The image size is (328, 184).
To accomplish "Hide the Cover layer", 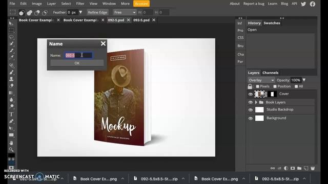I will tap(251, 94).
